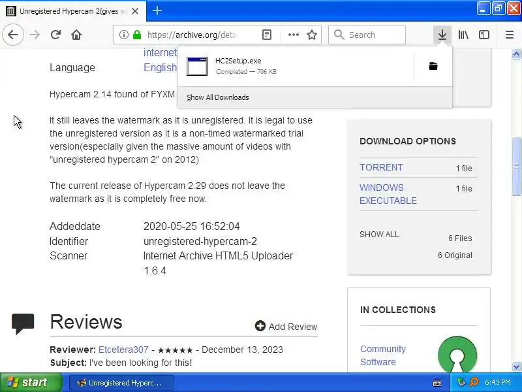Toggle reader view in address bar
Viewport: 522px width, 392px height.
[x=267, y=35]
